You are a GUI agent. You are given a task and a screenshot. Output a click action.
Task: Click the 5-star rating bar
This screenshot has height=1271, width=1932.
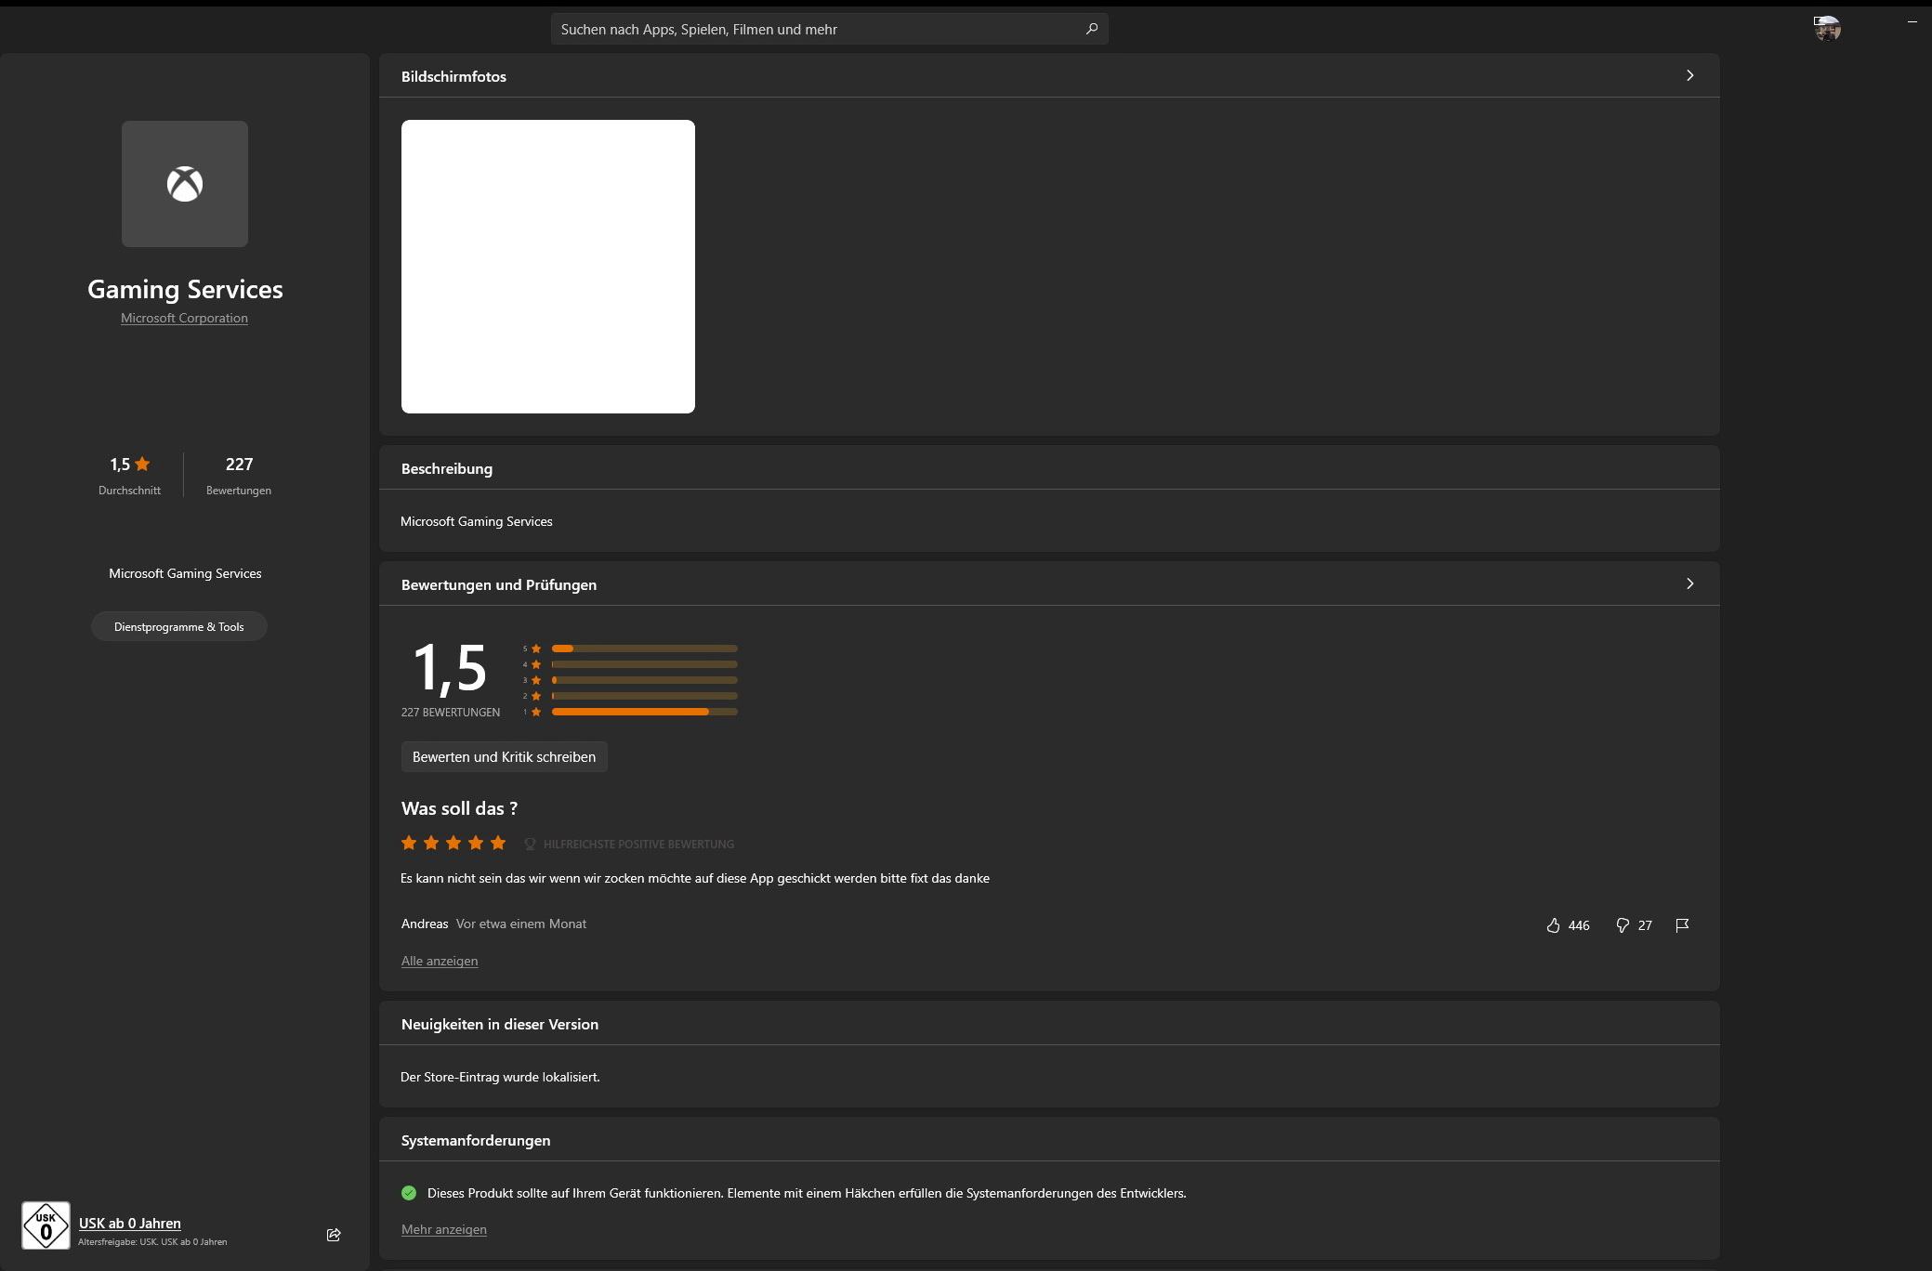(644, 649)
